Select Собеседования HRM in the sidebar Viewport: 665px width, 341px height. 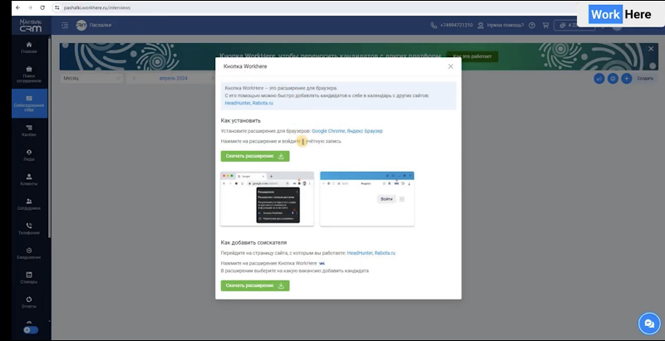[29, 103]
